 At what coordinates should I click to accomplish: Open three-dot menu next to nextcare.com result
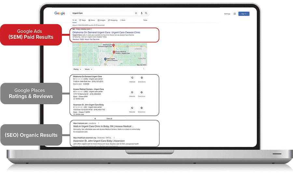pos(99,123)
